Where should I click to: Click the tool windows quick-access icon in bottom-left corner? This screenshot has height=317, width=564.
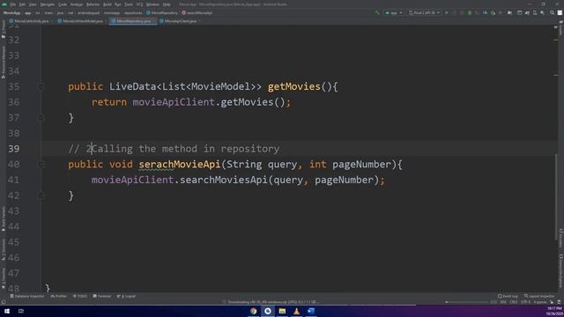point(4,302)
